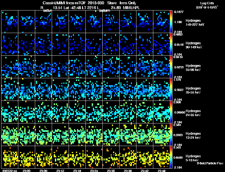Pick the Hydrogen 5-13 keV color bar
225x172 pixels.
(171, 157)
